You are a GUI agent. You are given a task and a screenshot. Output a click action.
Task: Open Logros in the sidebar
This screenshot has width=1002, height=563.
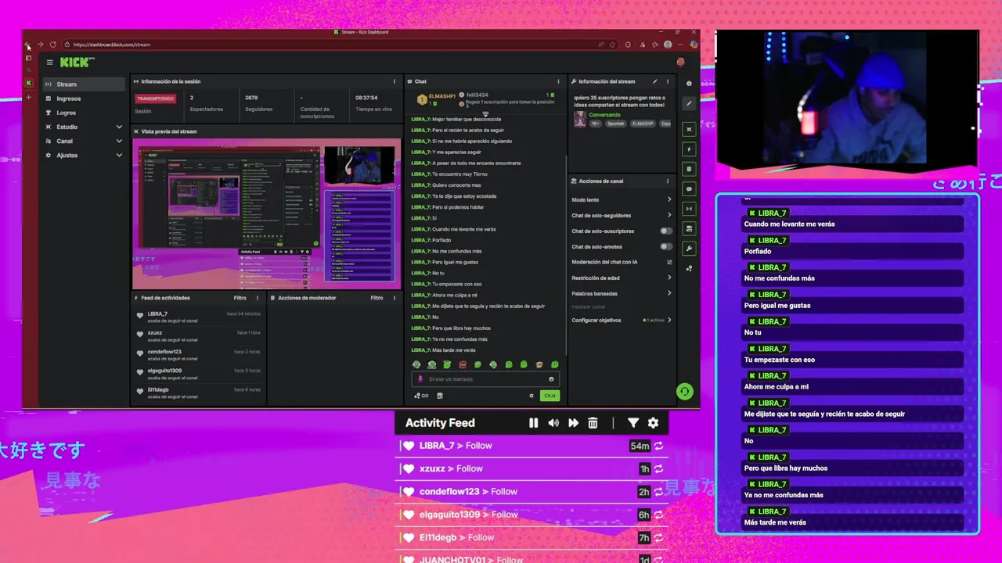click(84, 113)
